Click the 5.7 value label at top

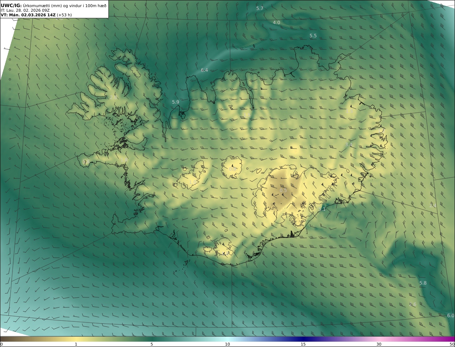tap(260, 8)
